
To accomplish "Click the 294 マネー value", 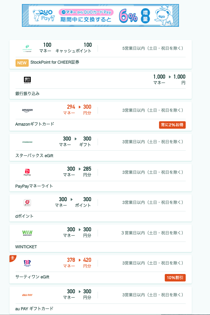I will [69, 110].
